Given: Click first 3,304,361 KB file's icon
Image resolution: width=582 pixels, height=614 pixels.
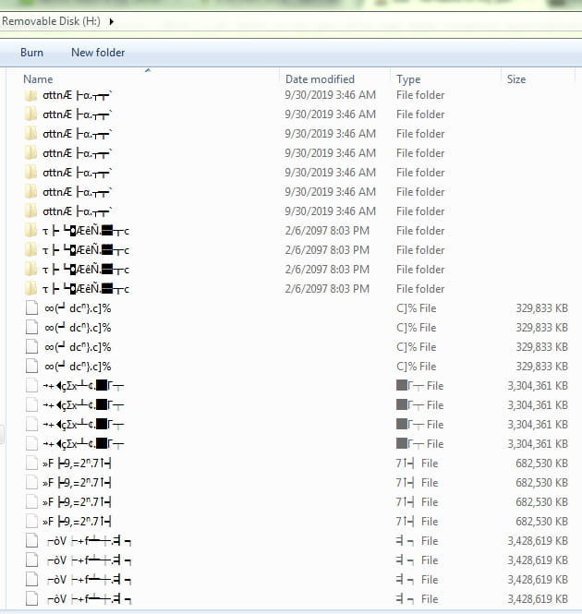Looking at the screenshot, I should coord(31,386).
